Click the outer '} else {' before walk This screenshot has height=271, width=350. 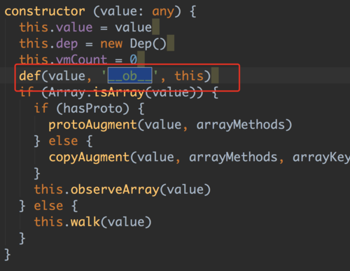pos(48,206)
